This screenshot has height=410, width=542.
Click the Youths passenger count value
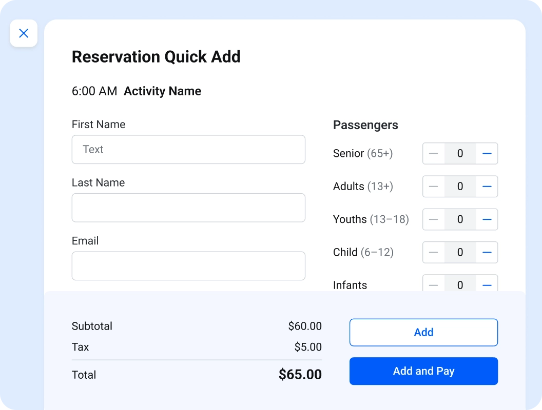point(460,219)
